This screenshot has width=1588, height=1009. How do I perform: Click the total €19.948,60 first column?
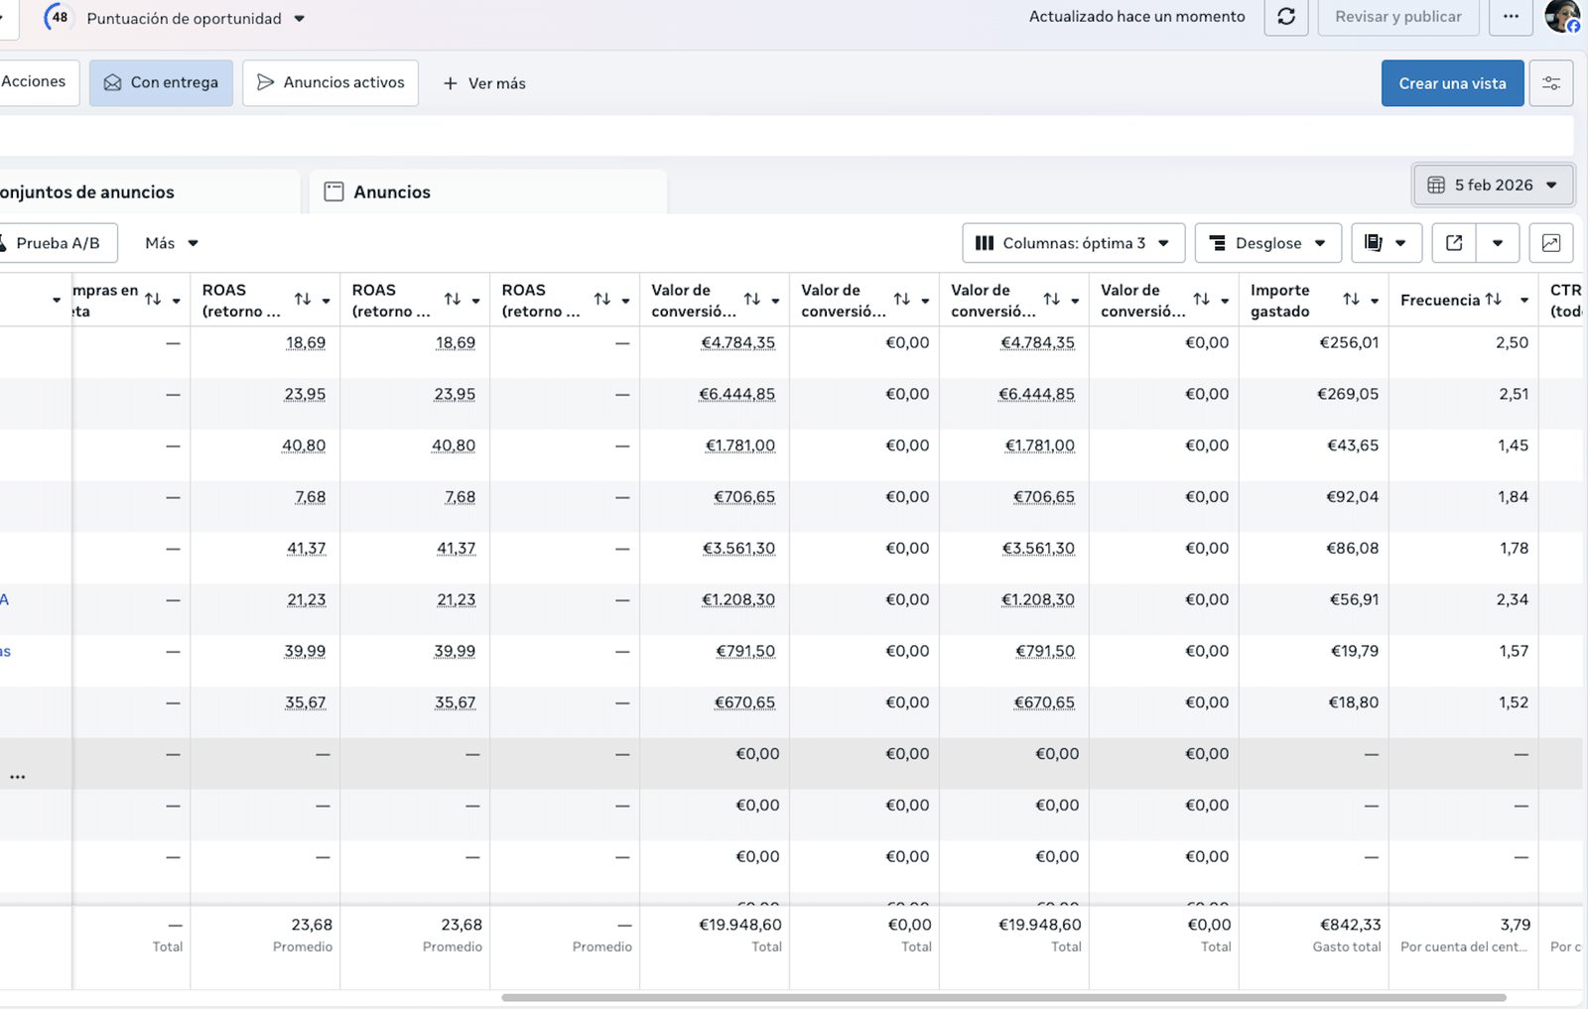[740, 925]
